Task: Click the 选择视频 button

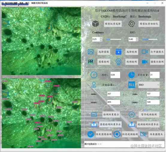Action: click(132, 52)
